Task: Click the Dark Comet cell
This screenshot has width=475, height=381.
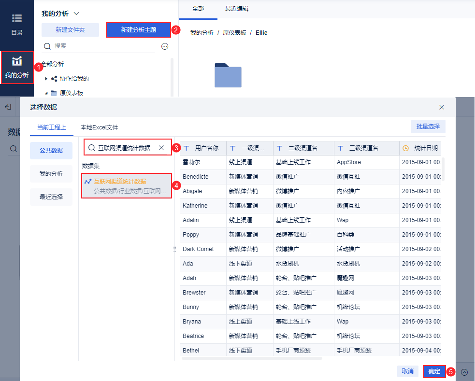Action: point(203,249)
